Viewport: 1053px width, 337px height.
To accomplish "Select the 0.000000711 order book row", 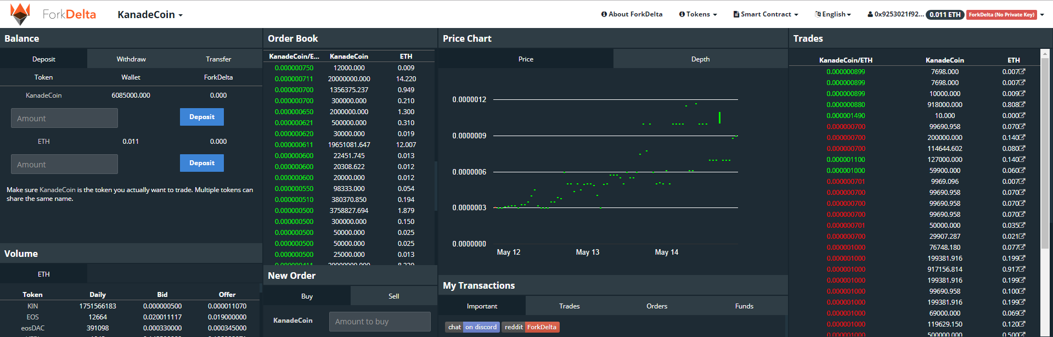I will (349, 79).
